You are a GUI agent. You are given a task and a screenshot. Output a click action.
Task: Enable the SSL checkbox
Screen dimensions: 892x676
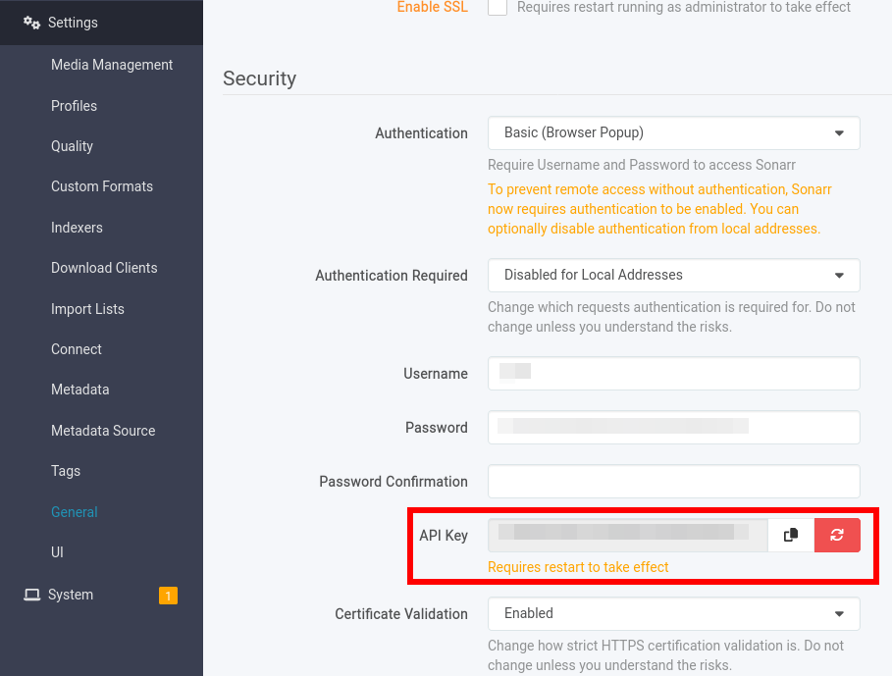click(498, 8)
